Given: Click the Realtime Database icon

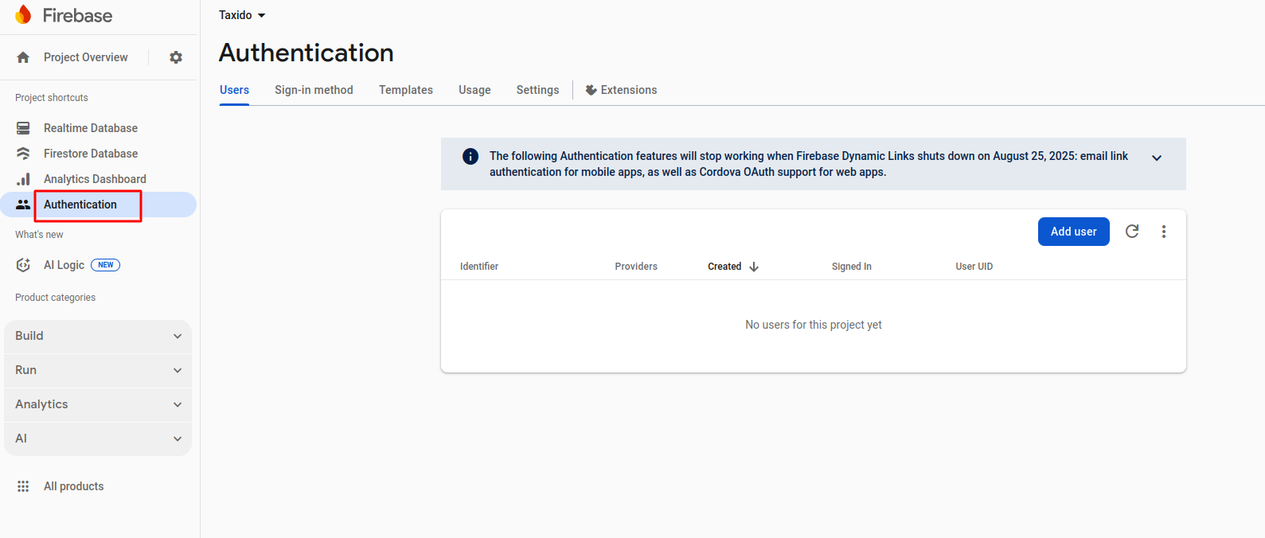Looking at the screenshot, I should pos(23,128).
